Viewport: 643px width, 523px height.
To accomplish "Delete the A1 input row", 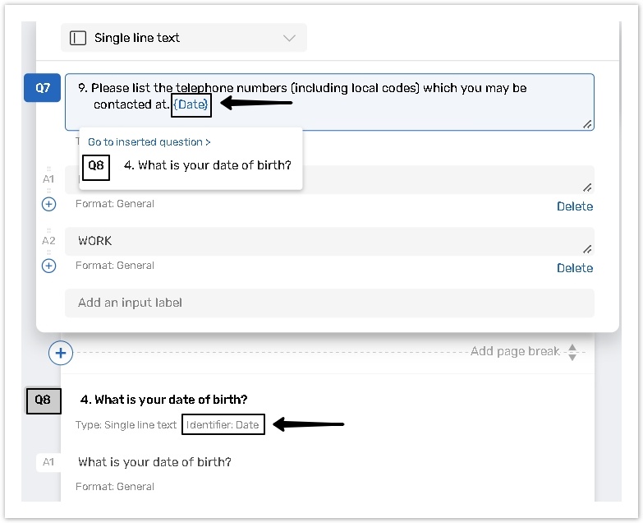I will click(574, 206).
